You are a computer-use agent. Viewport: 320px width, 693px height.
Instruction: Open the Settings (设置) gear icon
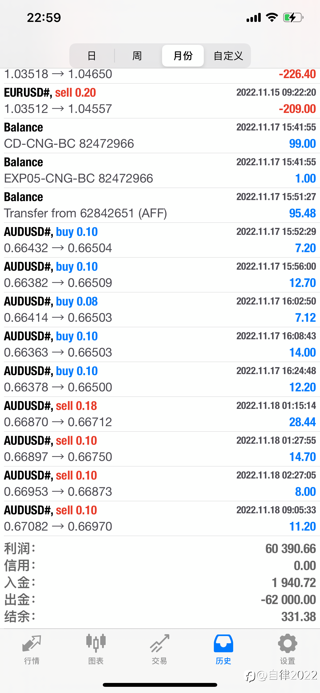[x=287, y=643]
